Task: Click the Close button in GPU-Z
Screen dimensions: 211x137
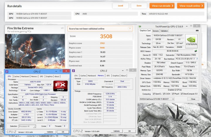Action: click(193, 99)
